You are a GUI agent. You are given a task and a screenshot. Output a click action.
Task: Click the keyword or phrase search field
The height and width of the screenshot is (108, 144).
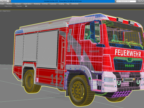coord(126,1)
